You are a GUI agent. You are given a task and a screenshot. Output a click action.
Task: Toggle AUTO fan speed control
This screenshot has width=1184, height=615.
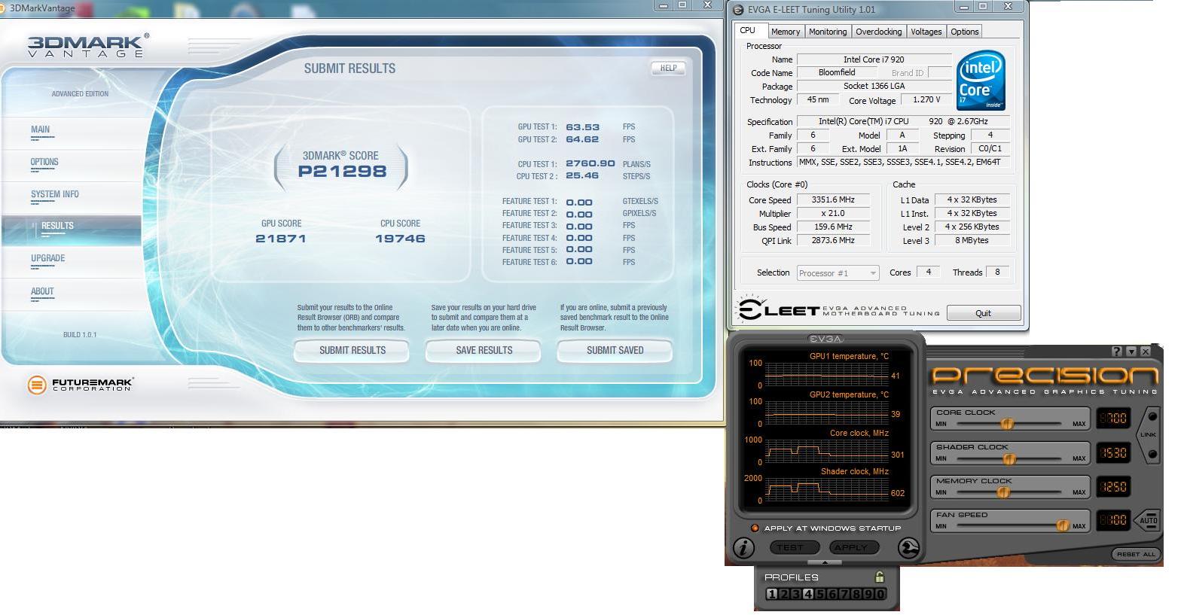(1148, 520)
